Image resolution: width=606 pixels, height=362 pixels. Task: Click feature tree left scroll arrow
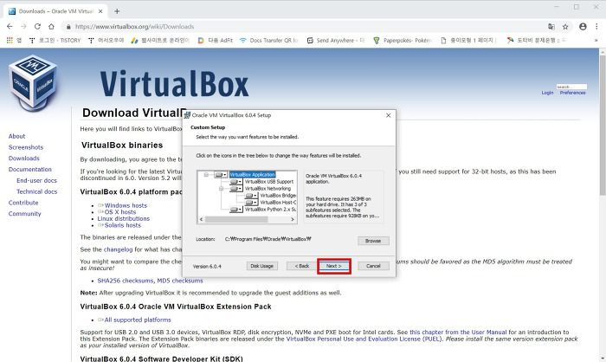pyautogui.click(x=201, y=219)
